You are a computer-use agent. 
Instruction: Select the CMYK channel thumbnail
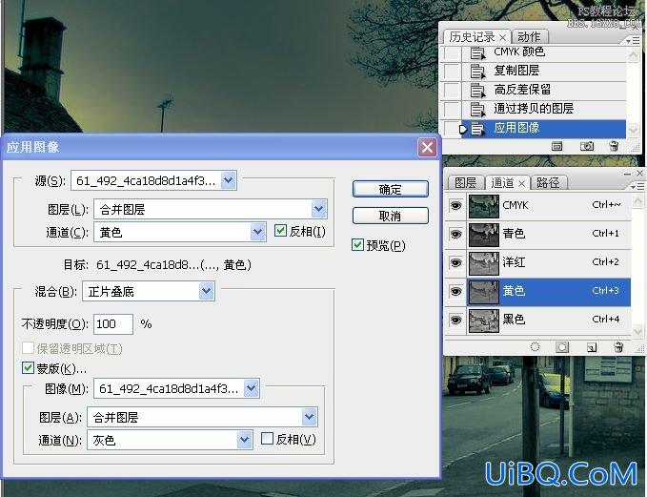point(484,206)
